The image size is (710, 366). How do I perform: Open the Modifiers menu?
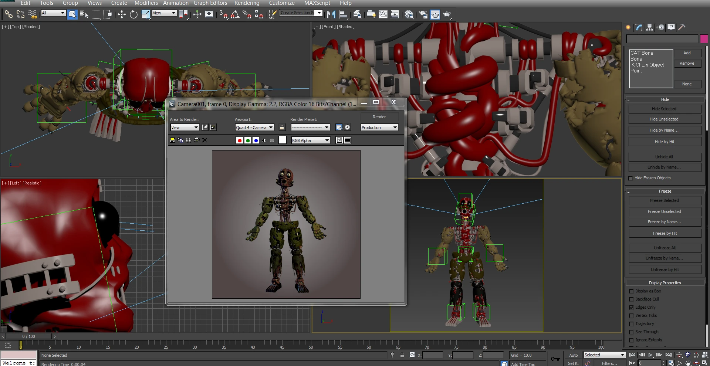(146, 3)
